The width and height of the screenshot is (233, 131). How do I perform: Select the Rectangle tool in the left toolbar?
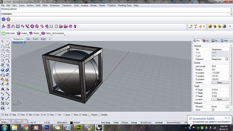7,56
